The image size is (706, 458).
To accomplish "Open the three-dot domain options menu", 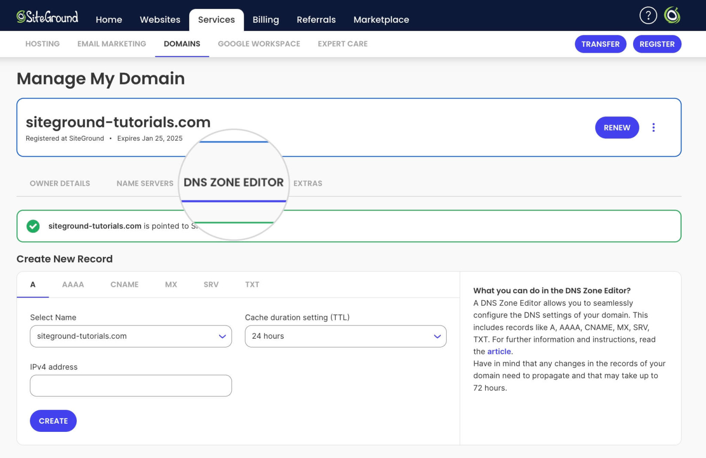I will pyautogui.click(x=653, y=127).
